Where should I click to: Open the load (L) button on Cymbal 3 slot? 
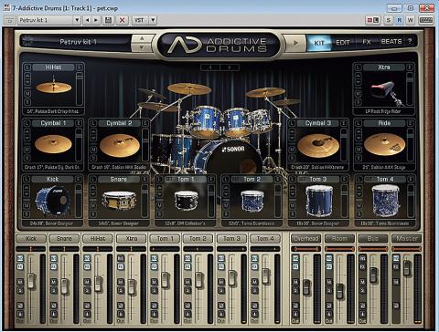click(292, 123)
